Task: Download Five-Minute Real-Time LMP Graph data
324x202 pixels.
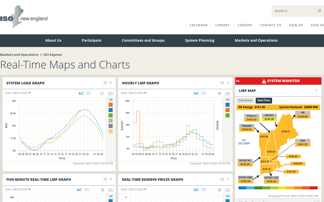Action: pyautogui.click(x=111, y=190)
